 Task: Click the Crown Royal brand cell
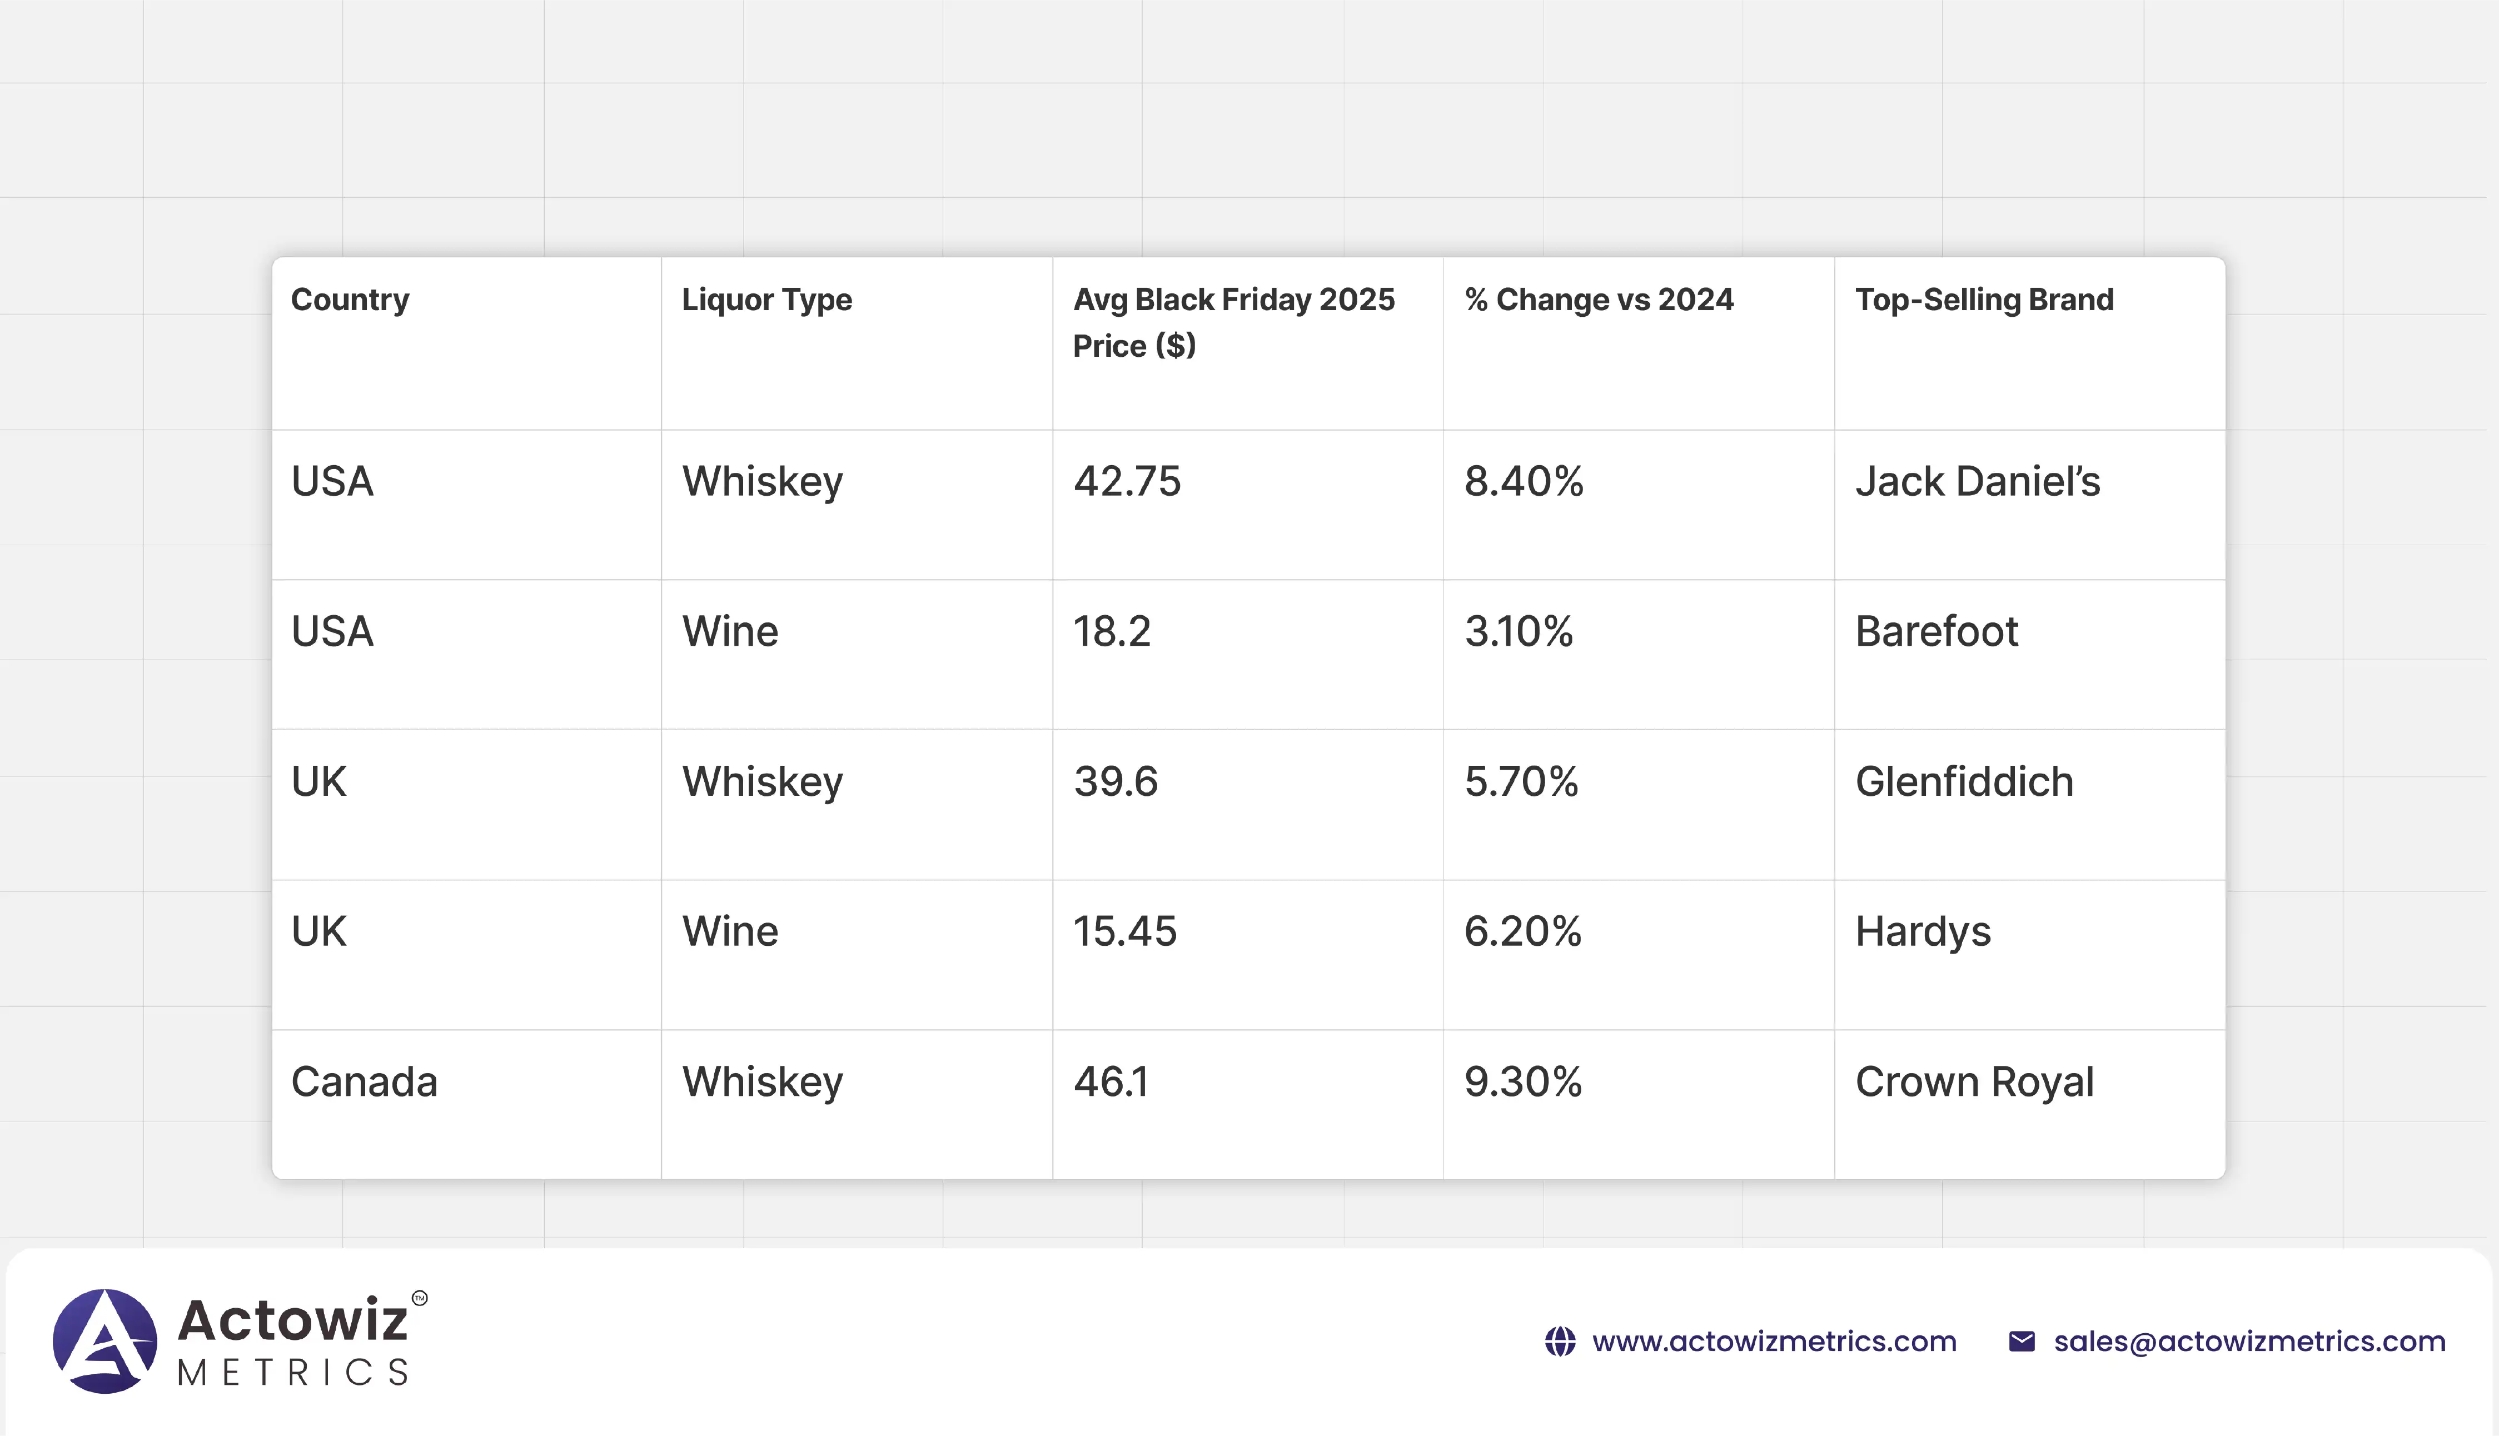pyautogui.click(x=1973, y=1082)
